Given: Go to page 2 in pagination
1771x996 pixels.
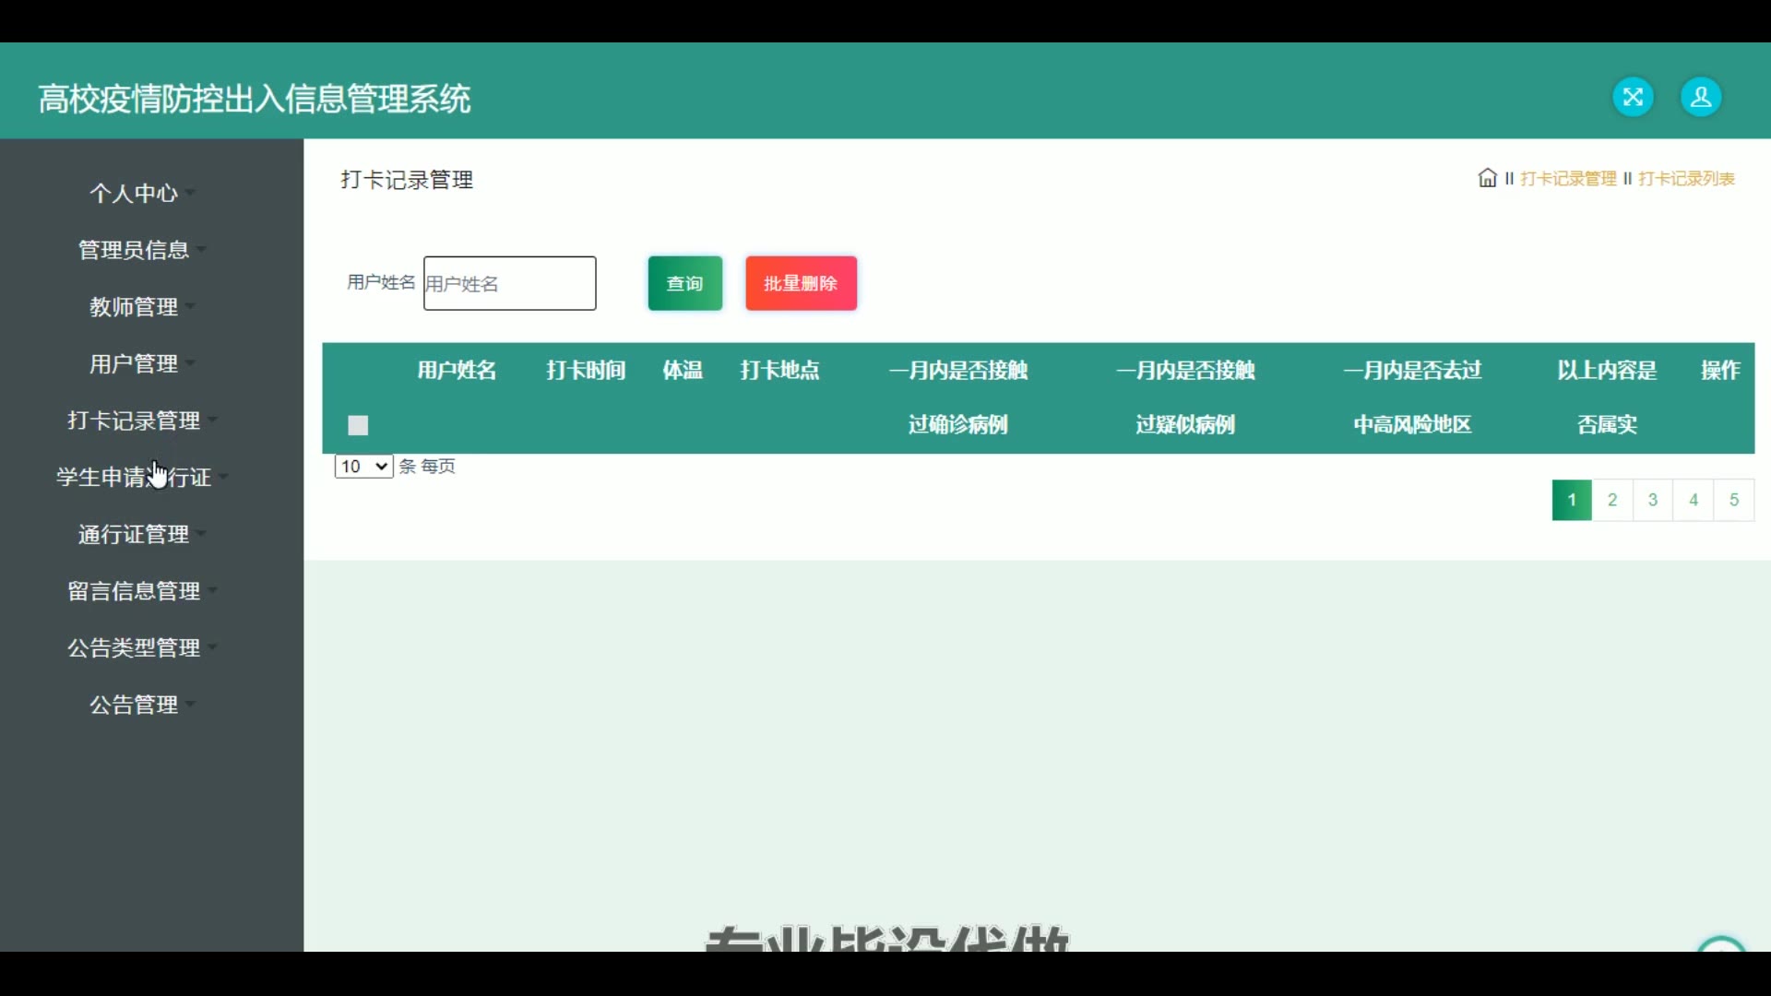Looking at the screenshot, I should [1612, 500].
